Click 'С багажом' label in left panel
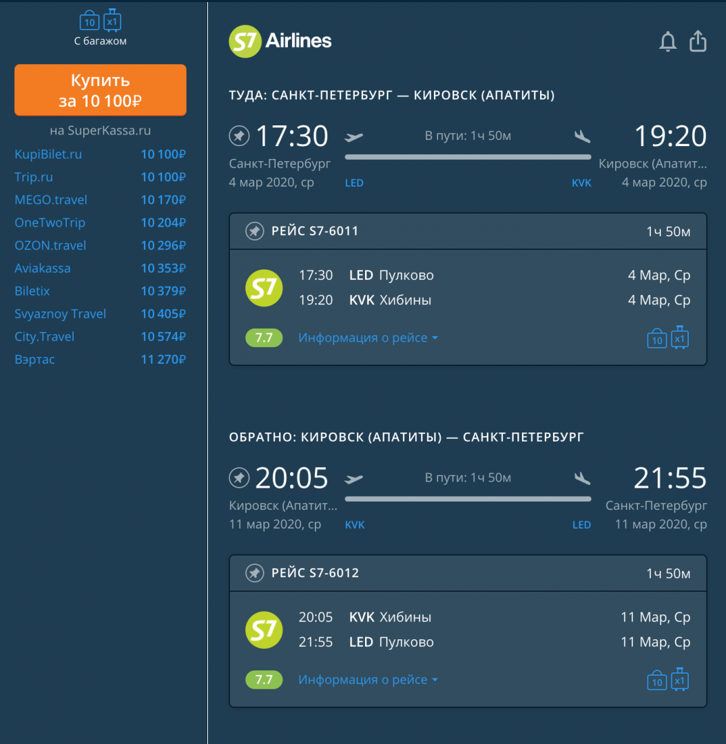Viewport: 726px width, 744px height. click(101, 41)
